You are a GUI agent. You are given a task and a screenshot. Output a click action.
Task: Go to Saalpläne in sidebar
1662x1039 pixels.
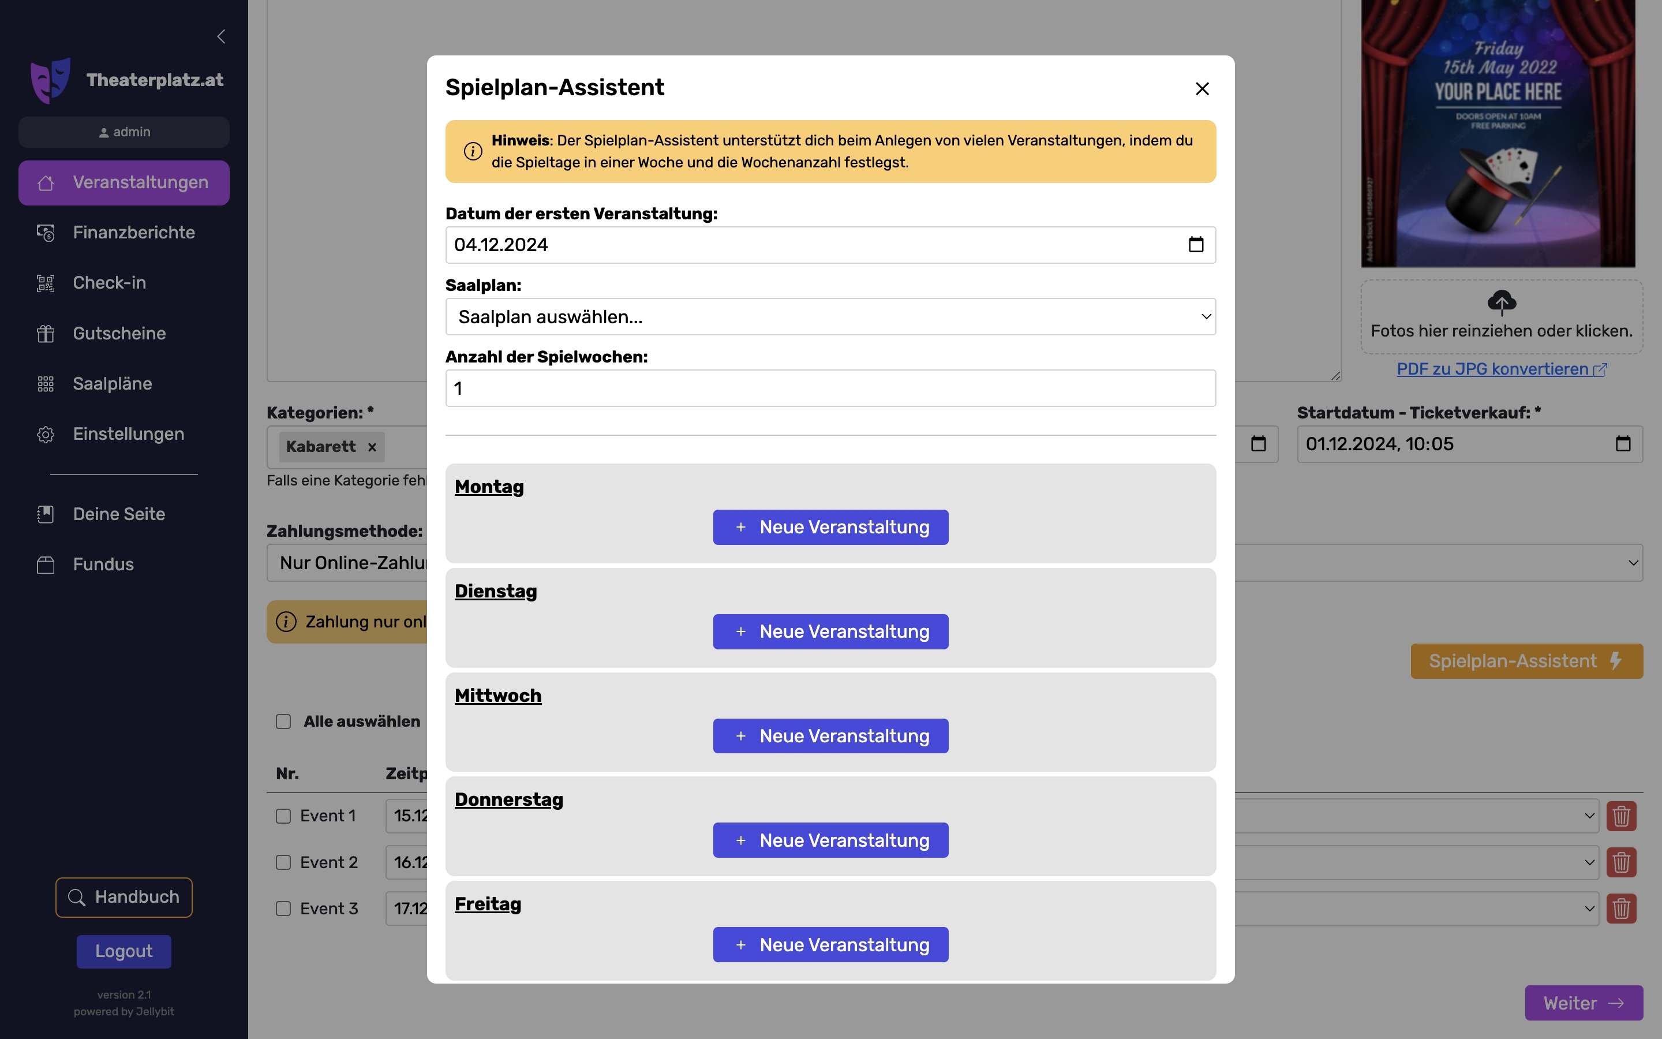(113, 383)
